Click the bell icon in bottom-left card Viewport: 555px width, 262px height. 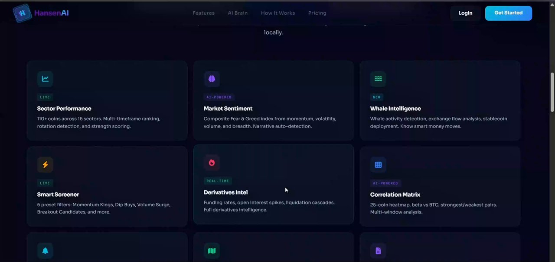(45, 251)
